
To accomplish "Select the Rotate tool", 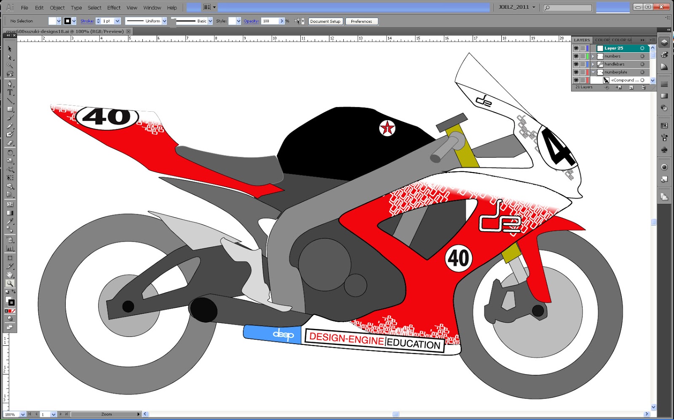I will click(10, 153).
